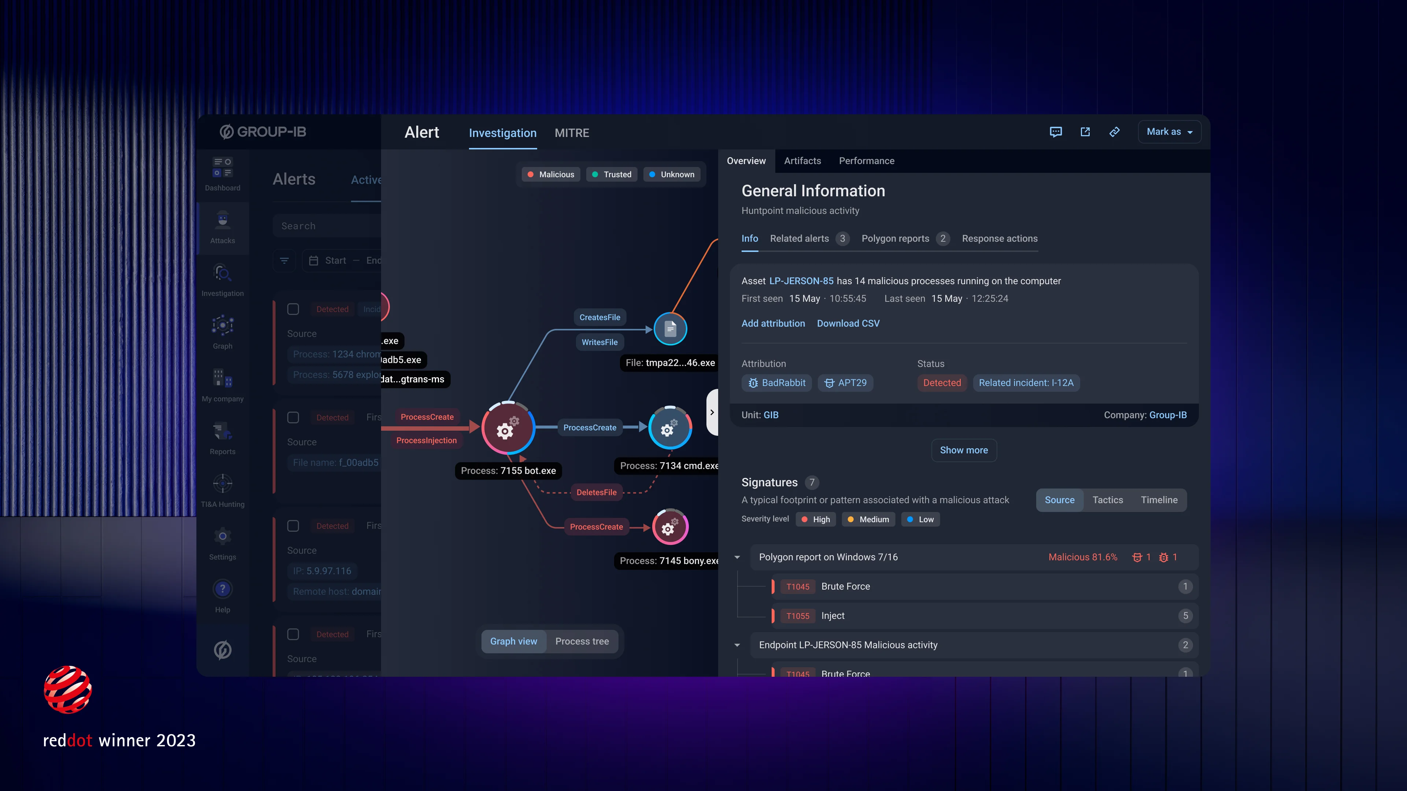Open the Response actions tab

(1000, 238)
